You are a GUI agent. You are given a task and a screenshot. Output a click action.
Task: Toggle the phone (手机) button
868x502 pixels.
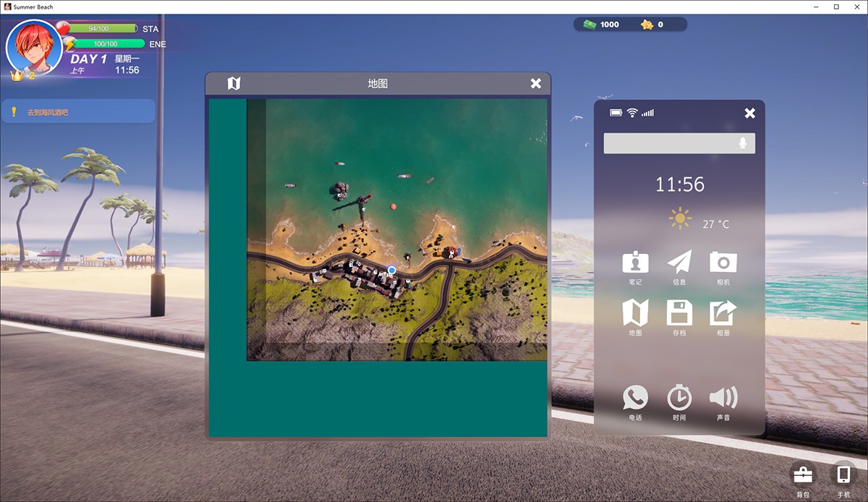pyautogui.click(x=843, y=475)
